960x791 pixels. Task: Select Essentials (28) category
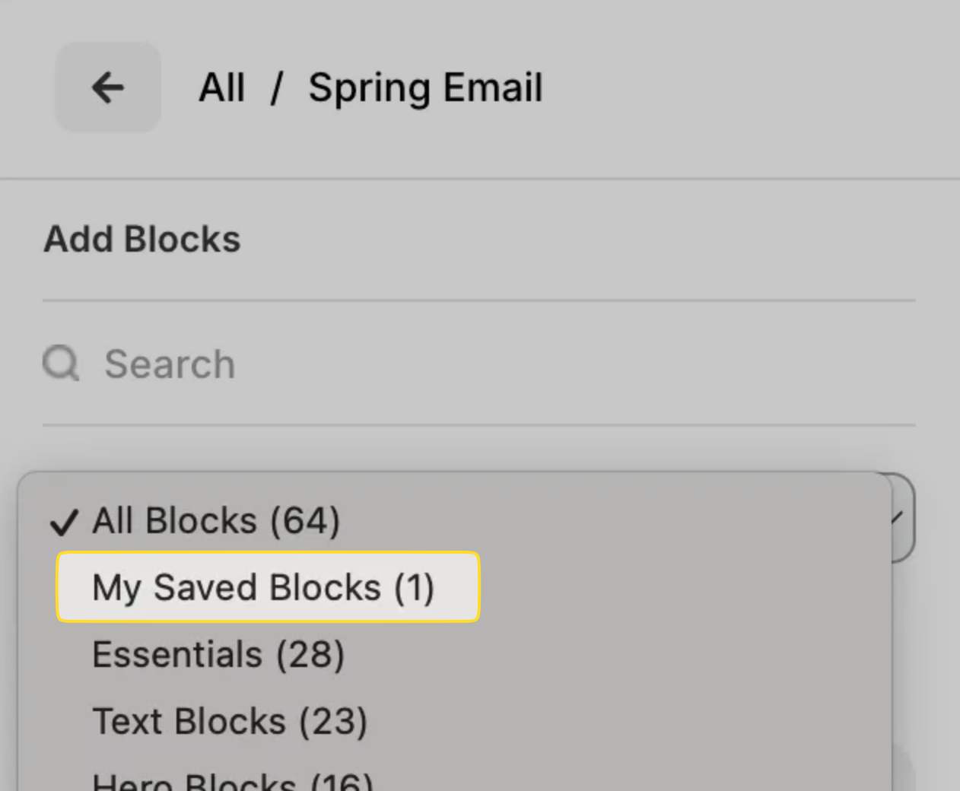(218, 655)
